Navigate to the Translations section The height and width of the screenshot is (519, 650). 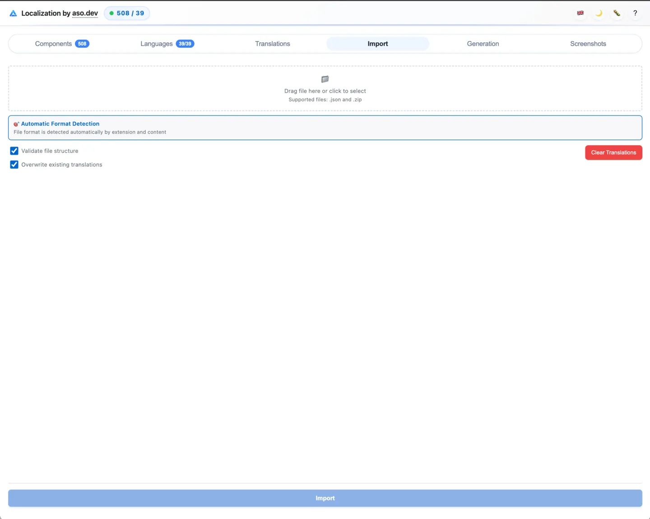272,44
